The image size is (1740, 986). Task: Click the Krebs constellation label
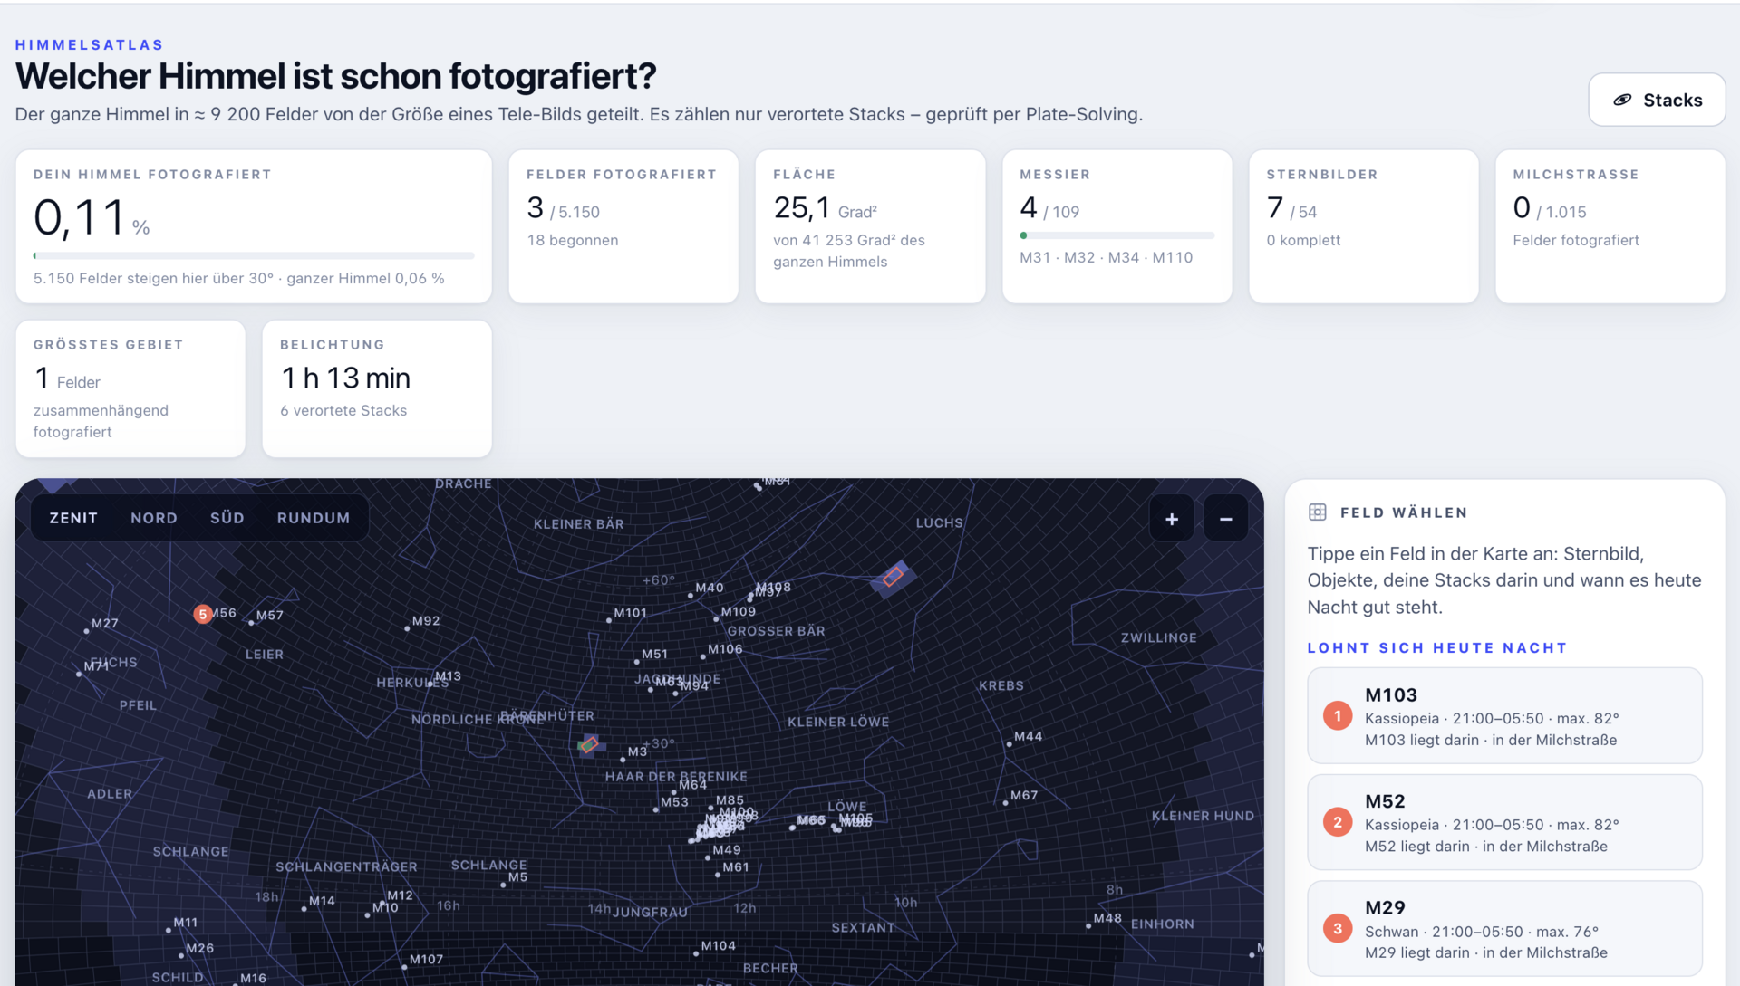[x=1000, y=685]
